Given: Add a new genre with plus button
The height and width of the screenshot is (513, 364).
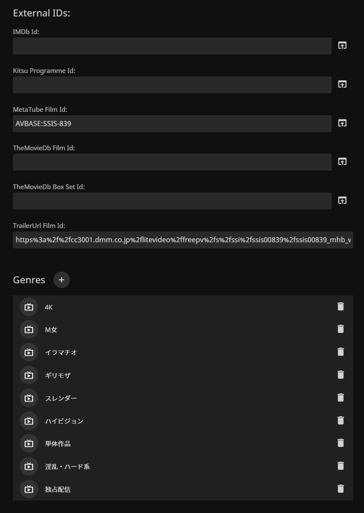Looking at the screenshot, I should pos(62,280).
